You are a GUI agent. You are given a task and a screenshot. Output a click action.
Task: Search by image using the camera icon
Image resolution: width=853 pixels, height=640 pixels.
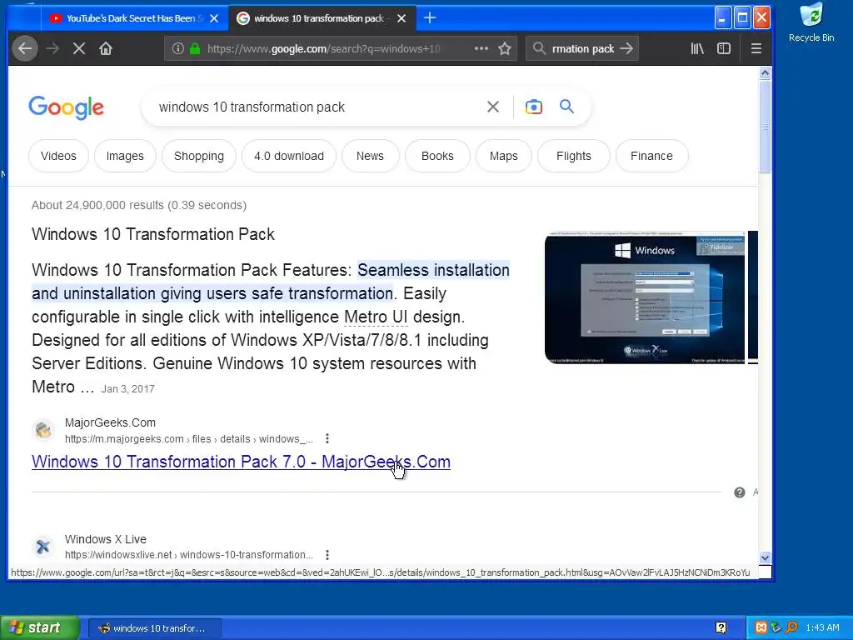[x=534, y=107]
